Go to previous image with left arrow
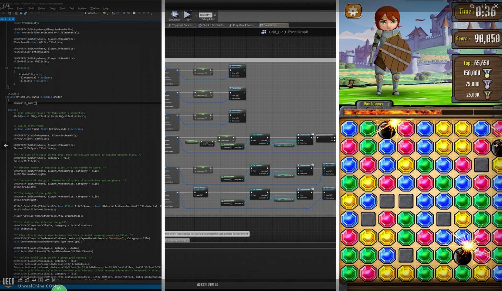 point(6,145)
